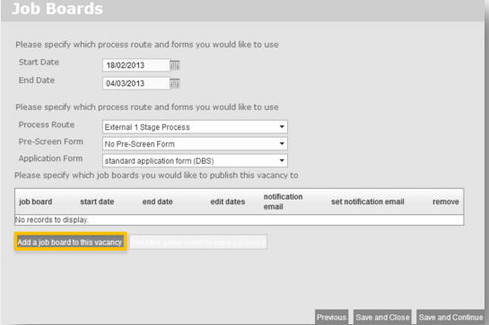Click the end date column header
The image size is (489, 325).
(158, 201)
